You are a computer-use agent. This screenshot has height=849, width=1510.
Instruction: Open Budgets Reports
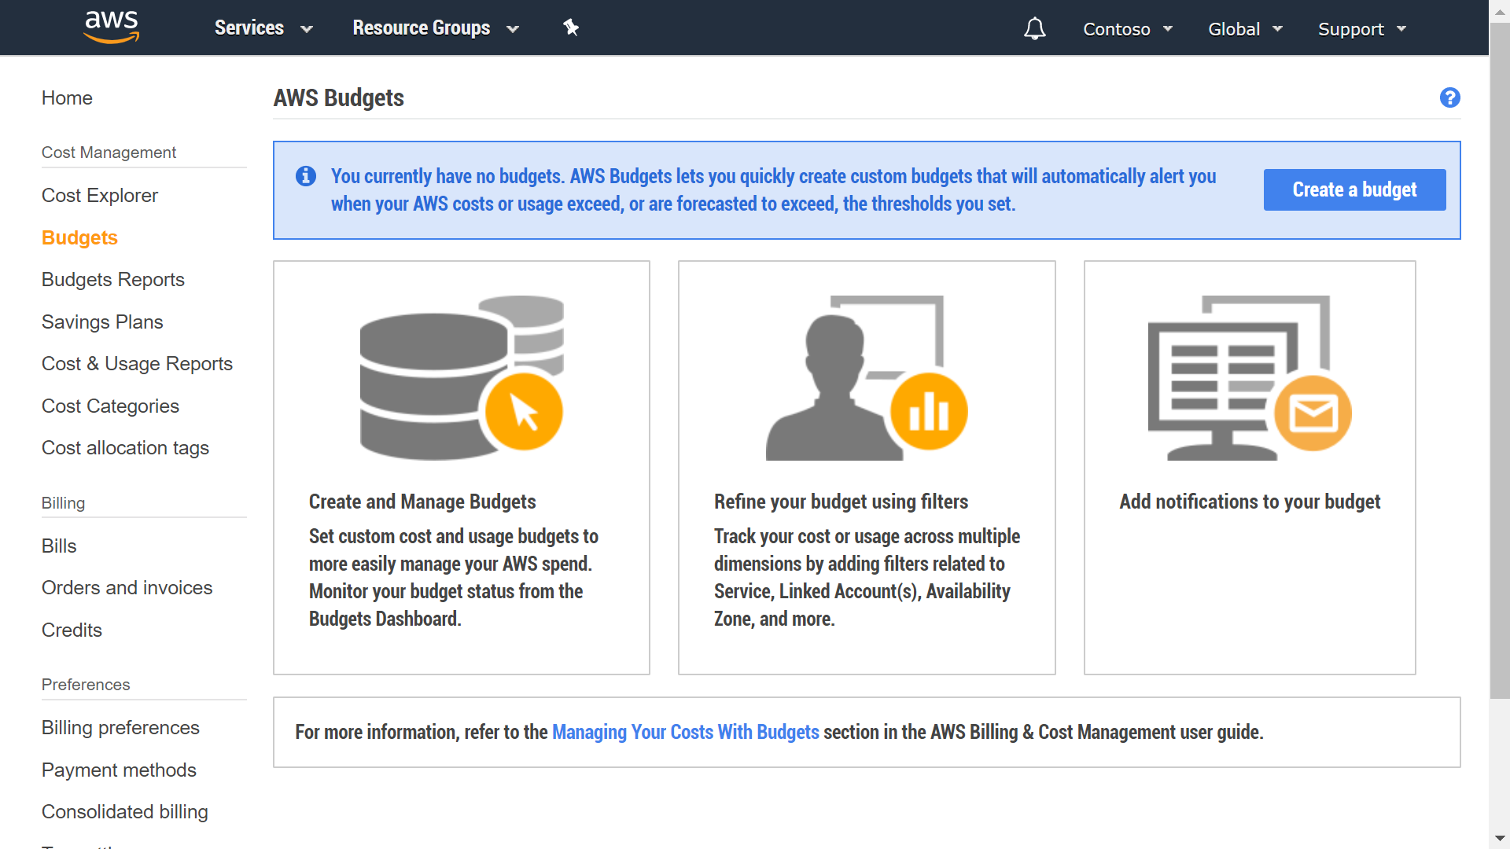[x=113, y=280]
